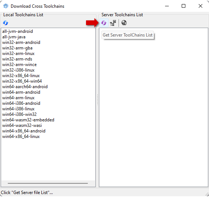This screenshot has height=197, width=209.
Task: Click the purple Get Server ToolChains List icon
Action: pos(104,23)
